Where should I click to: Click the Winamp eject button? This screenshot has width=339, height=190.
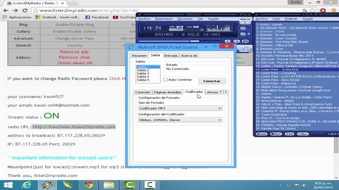click(227, 41)
